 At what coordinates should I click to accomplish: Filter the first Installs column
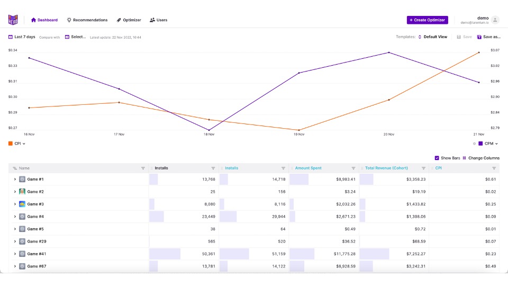click(213, 168)
